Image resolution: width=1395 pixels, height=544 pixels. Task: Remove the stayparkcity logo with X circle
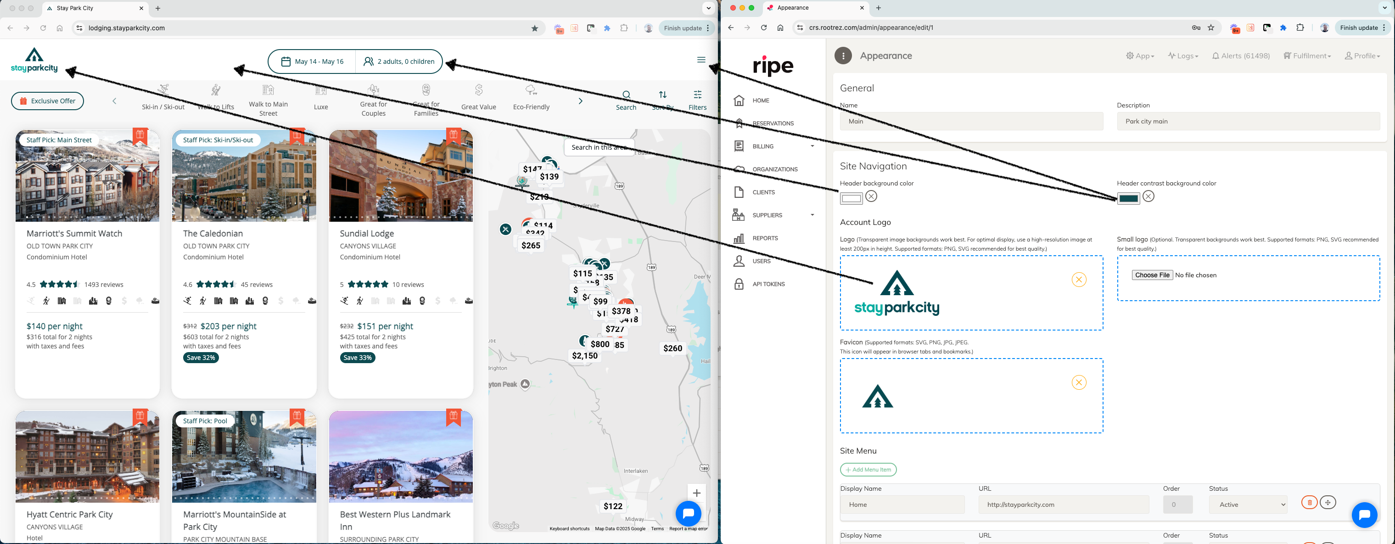[1079, 280]
